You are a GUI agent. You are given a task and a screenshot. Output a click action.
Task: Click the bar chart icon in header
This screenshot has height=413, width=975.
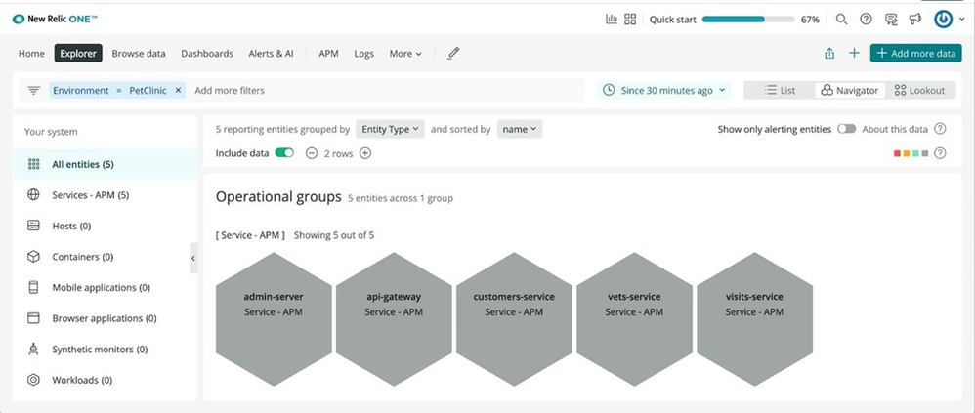click(612, 20)
